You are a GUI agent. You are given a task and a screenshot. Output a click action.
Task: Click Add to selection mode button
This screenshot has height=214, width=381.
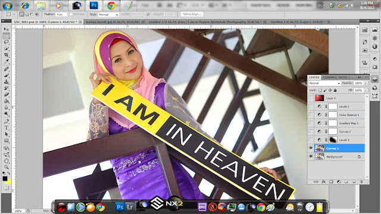click(x=27, y=14)
